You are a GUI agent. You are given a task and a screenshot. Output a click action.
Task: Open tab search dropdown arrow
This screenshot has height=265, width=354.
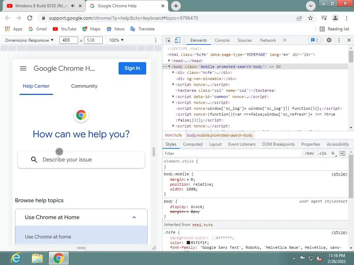(x=311, y=6)
